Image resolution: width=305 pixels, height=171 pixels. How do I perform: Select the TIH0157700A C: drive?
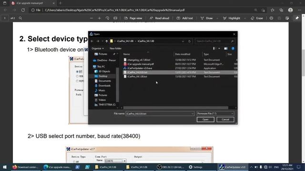pos(105,104)
